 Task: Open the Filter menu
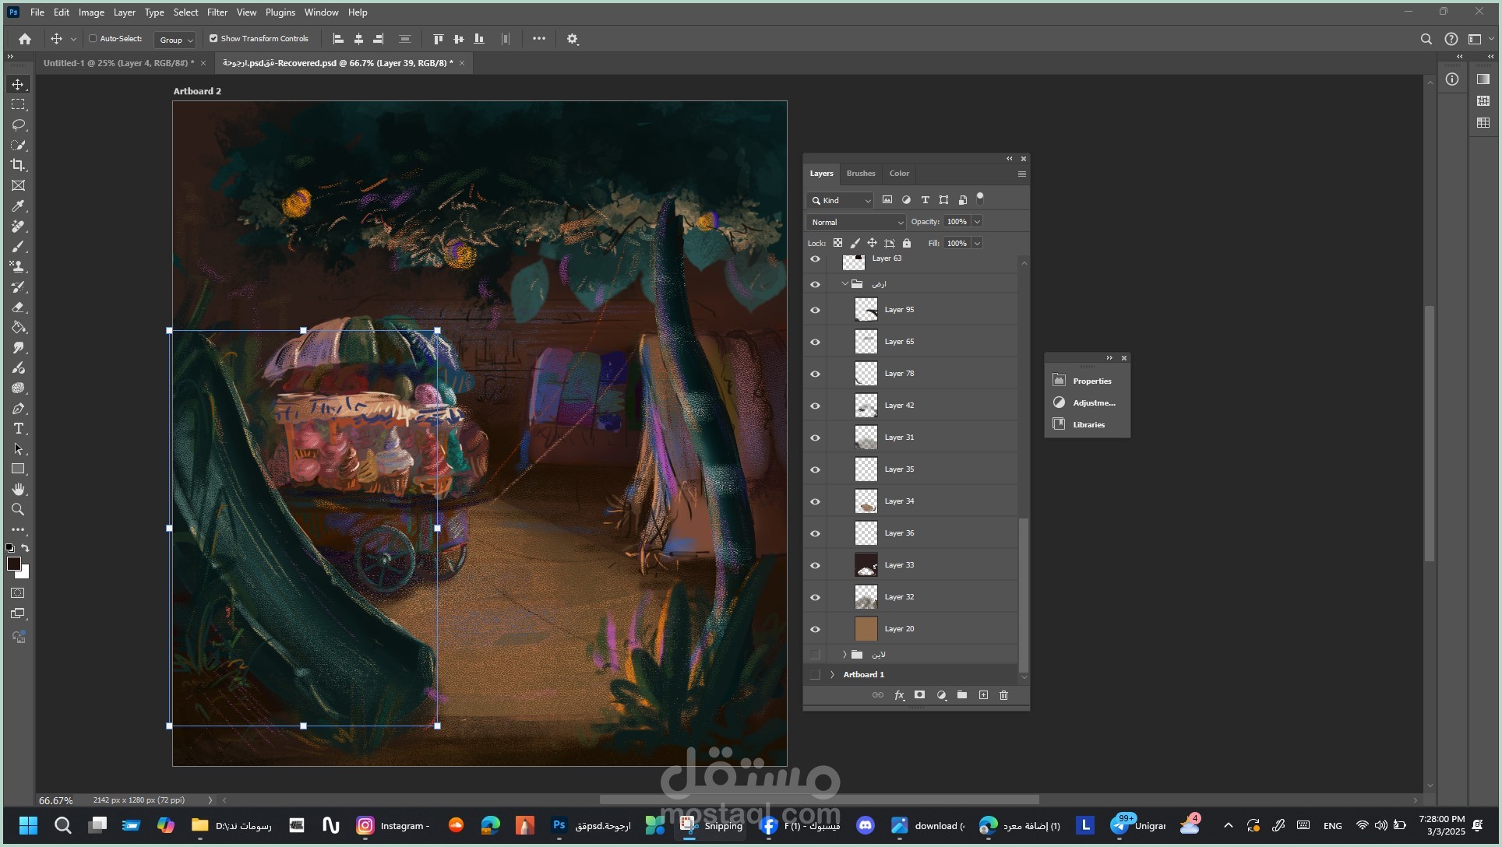point(217,12)
